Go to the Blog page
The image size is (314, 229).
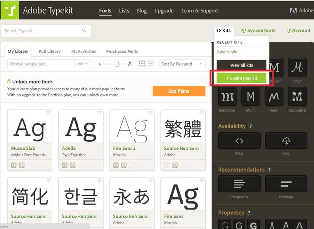tap(141, 11)
